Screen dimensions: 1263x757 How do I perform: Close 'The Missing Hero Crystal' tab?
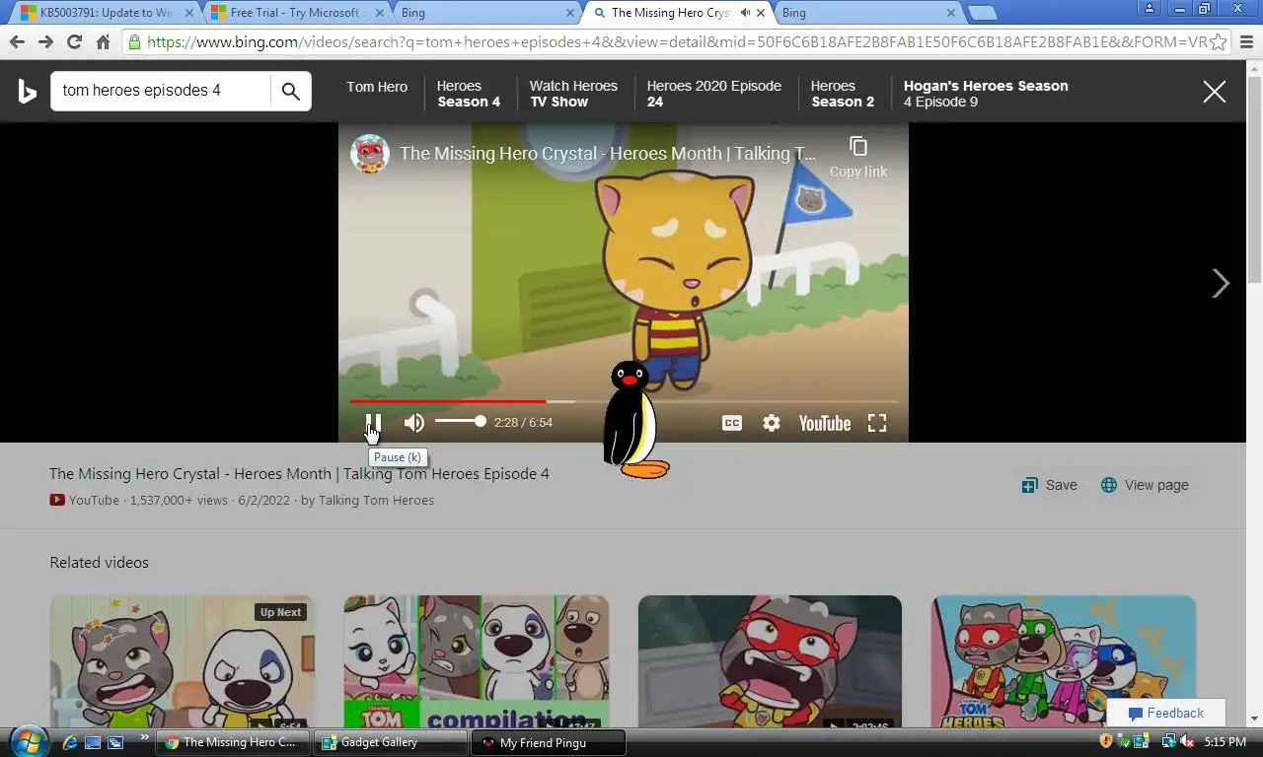pyautogui.click(x=761, y=13)
